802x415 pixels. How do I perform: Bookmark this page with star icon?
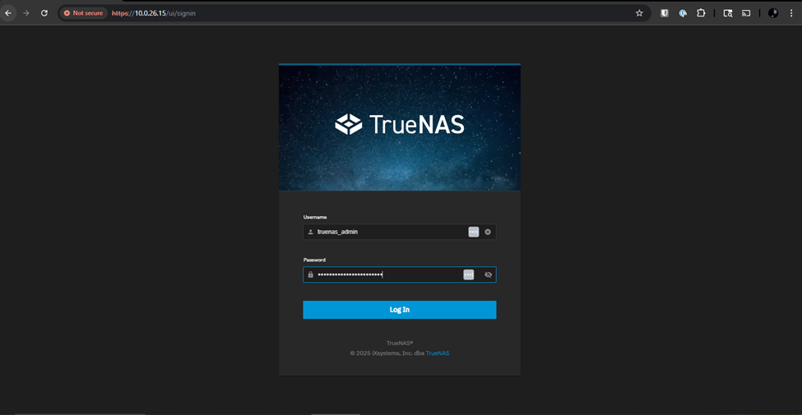639,13
